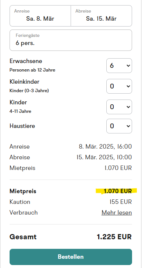Select the Feriengäste 6 pers. field
This screenshot has width=142, height=268.
tap(71, 40)
